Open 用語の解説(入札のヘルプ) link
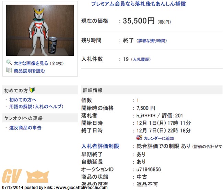The height and width of the screenshot is (190, 223). 36,106
